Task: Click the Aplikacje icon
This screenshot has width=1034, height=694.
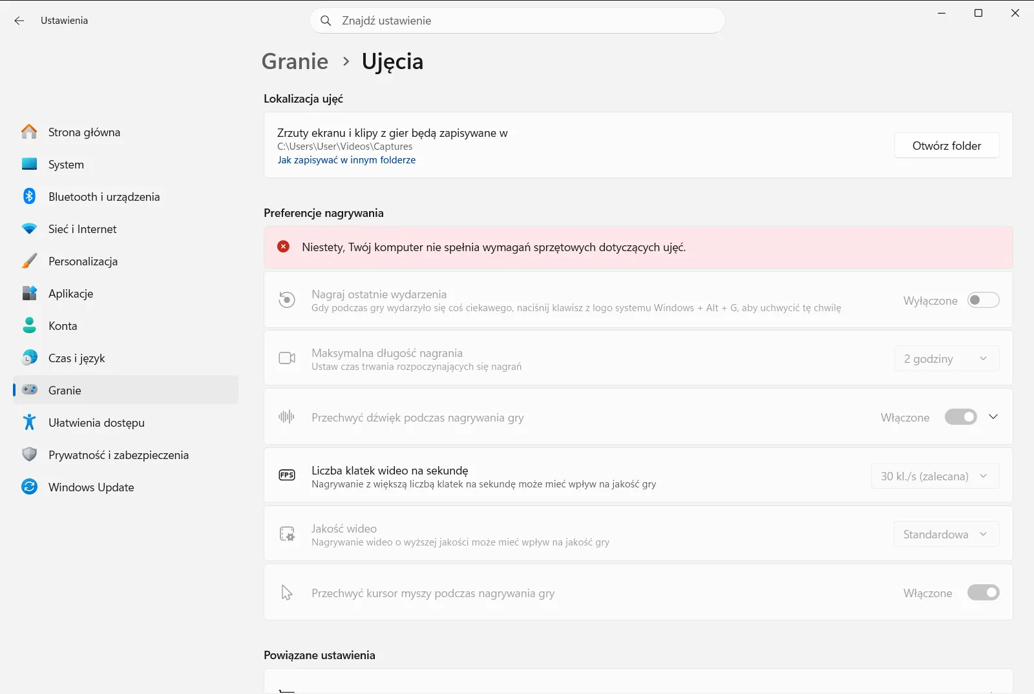Action: [29, 293]
